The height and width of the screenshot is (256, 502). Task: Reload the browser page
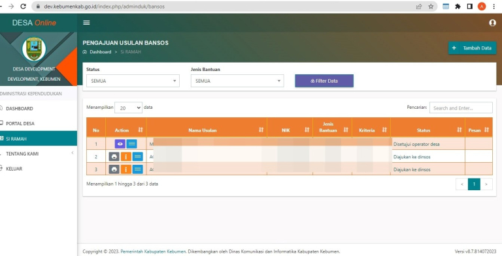coord(23,7)
